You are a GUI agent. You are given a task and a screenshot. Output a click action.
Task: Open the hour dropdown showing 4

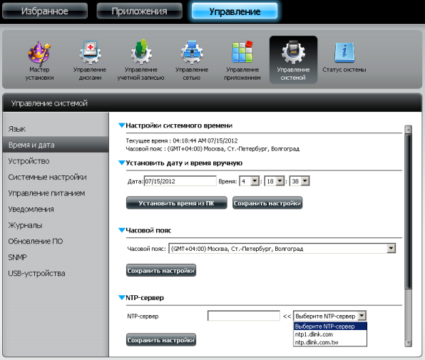[249, 181]
